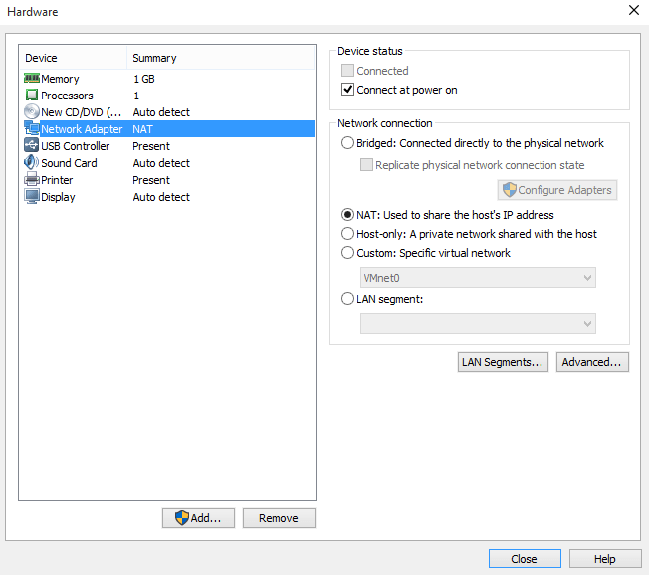This screenshot has height=575, width=649.
Task: Open the LAN Segments dialog
Action: coord(503,362)
